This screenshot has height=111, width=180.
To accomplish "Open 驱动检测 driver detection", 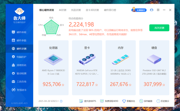I will (x=19, y=73).
